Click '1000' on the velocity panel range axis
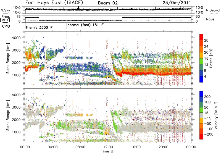Screen dimensions: 221x153 point(16,132)
